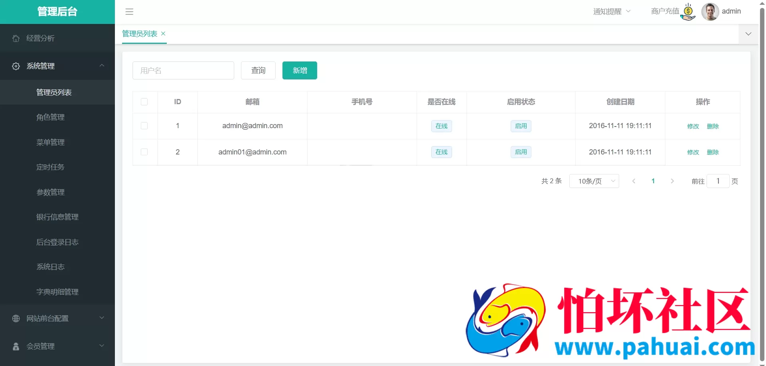Go to next page arrow
The width and height of the screenshot is (766, 366).
click(672, 181)
